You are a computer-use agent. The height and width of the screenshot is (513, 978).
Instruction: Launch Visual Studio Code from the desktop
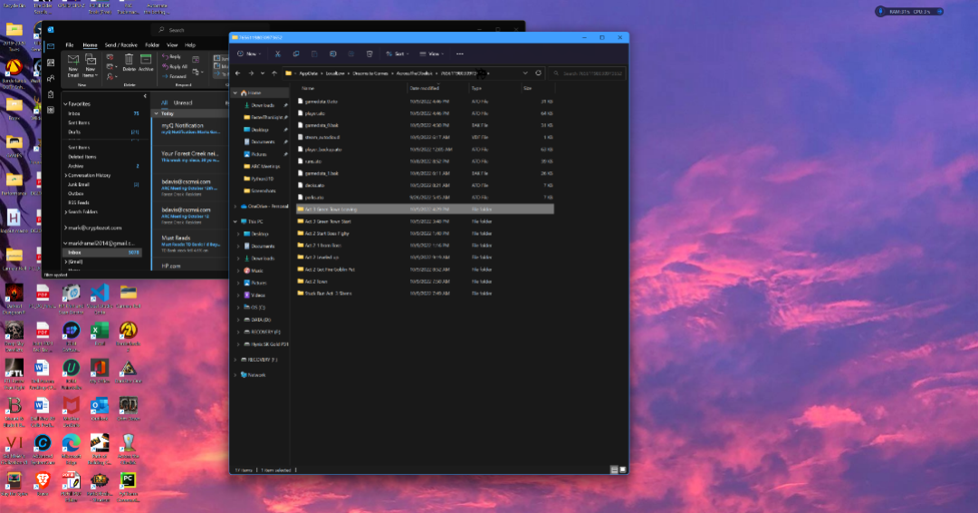100,295
